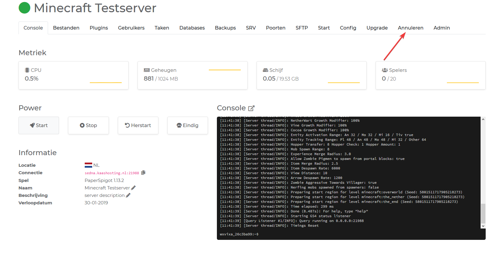Go to the Backups tab

click(225, 28)
